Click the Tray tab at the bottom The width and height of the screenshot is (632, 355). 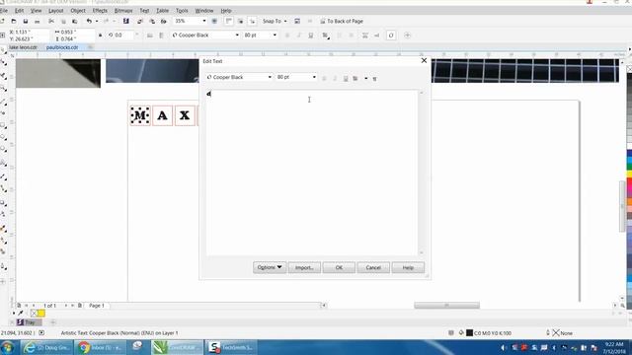(29, 322)
